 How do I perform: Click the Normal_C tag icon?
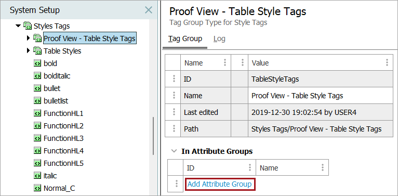tap(37, 188)
